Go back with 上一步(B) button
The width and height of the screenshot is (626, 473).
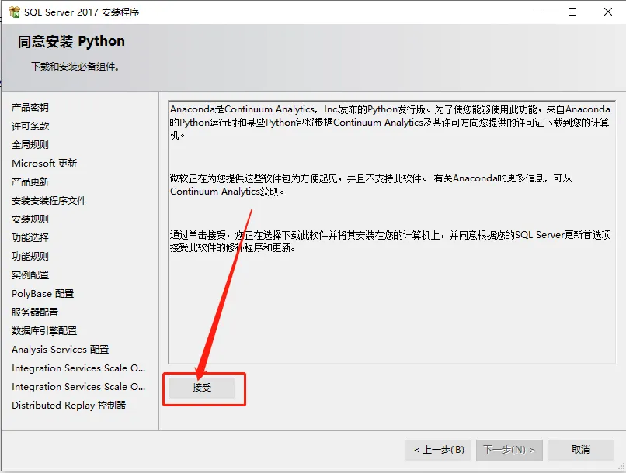[x=438, y=451]
